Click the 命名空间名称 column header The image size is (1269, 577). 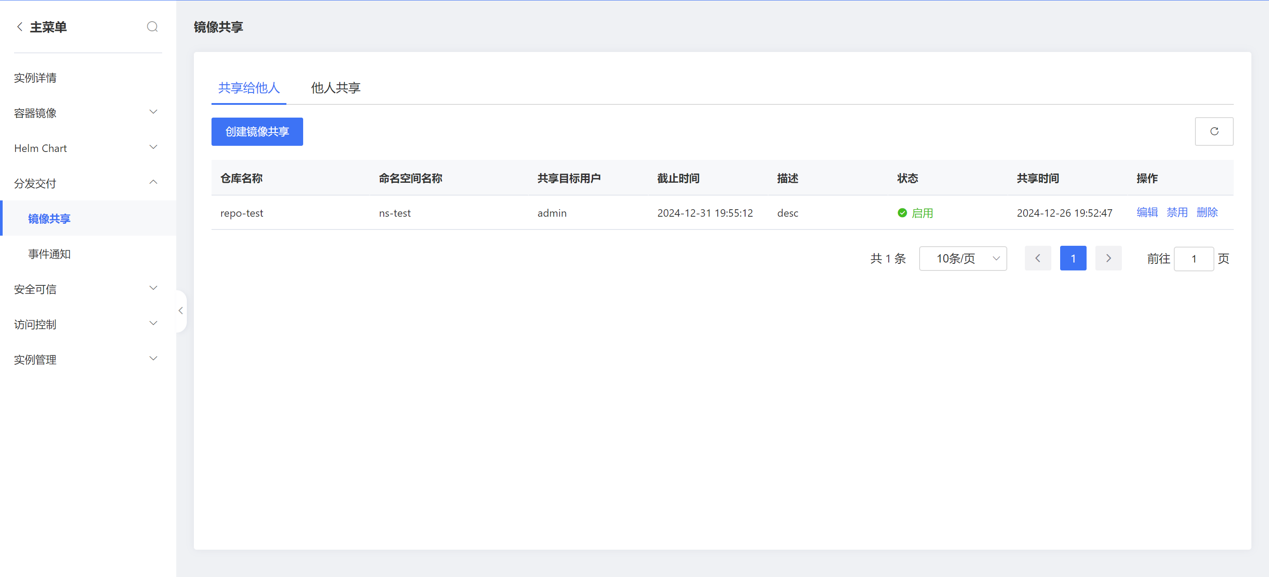click(410, 178)
